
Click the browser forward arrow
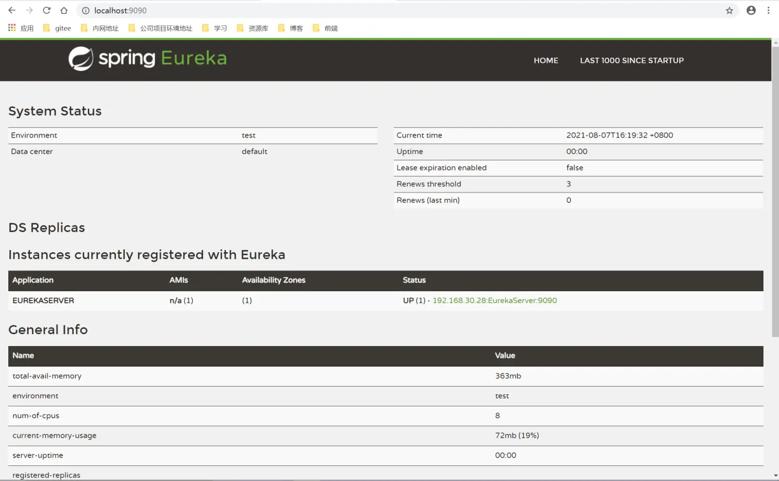[x=29, y=10]
